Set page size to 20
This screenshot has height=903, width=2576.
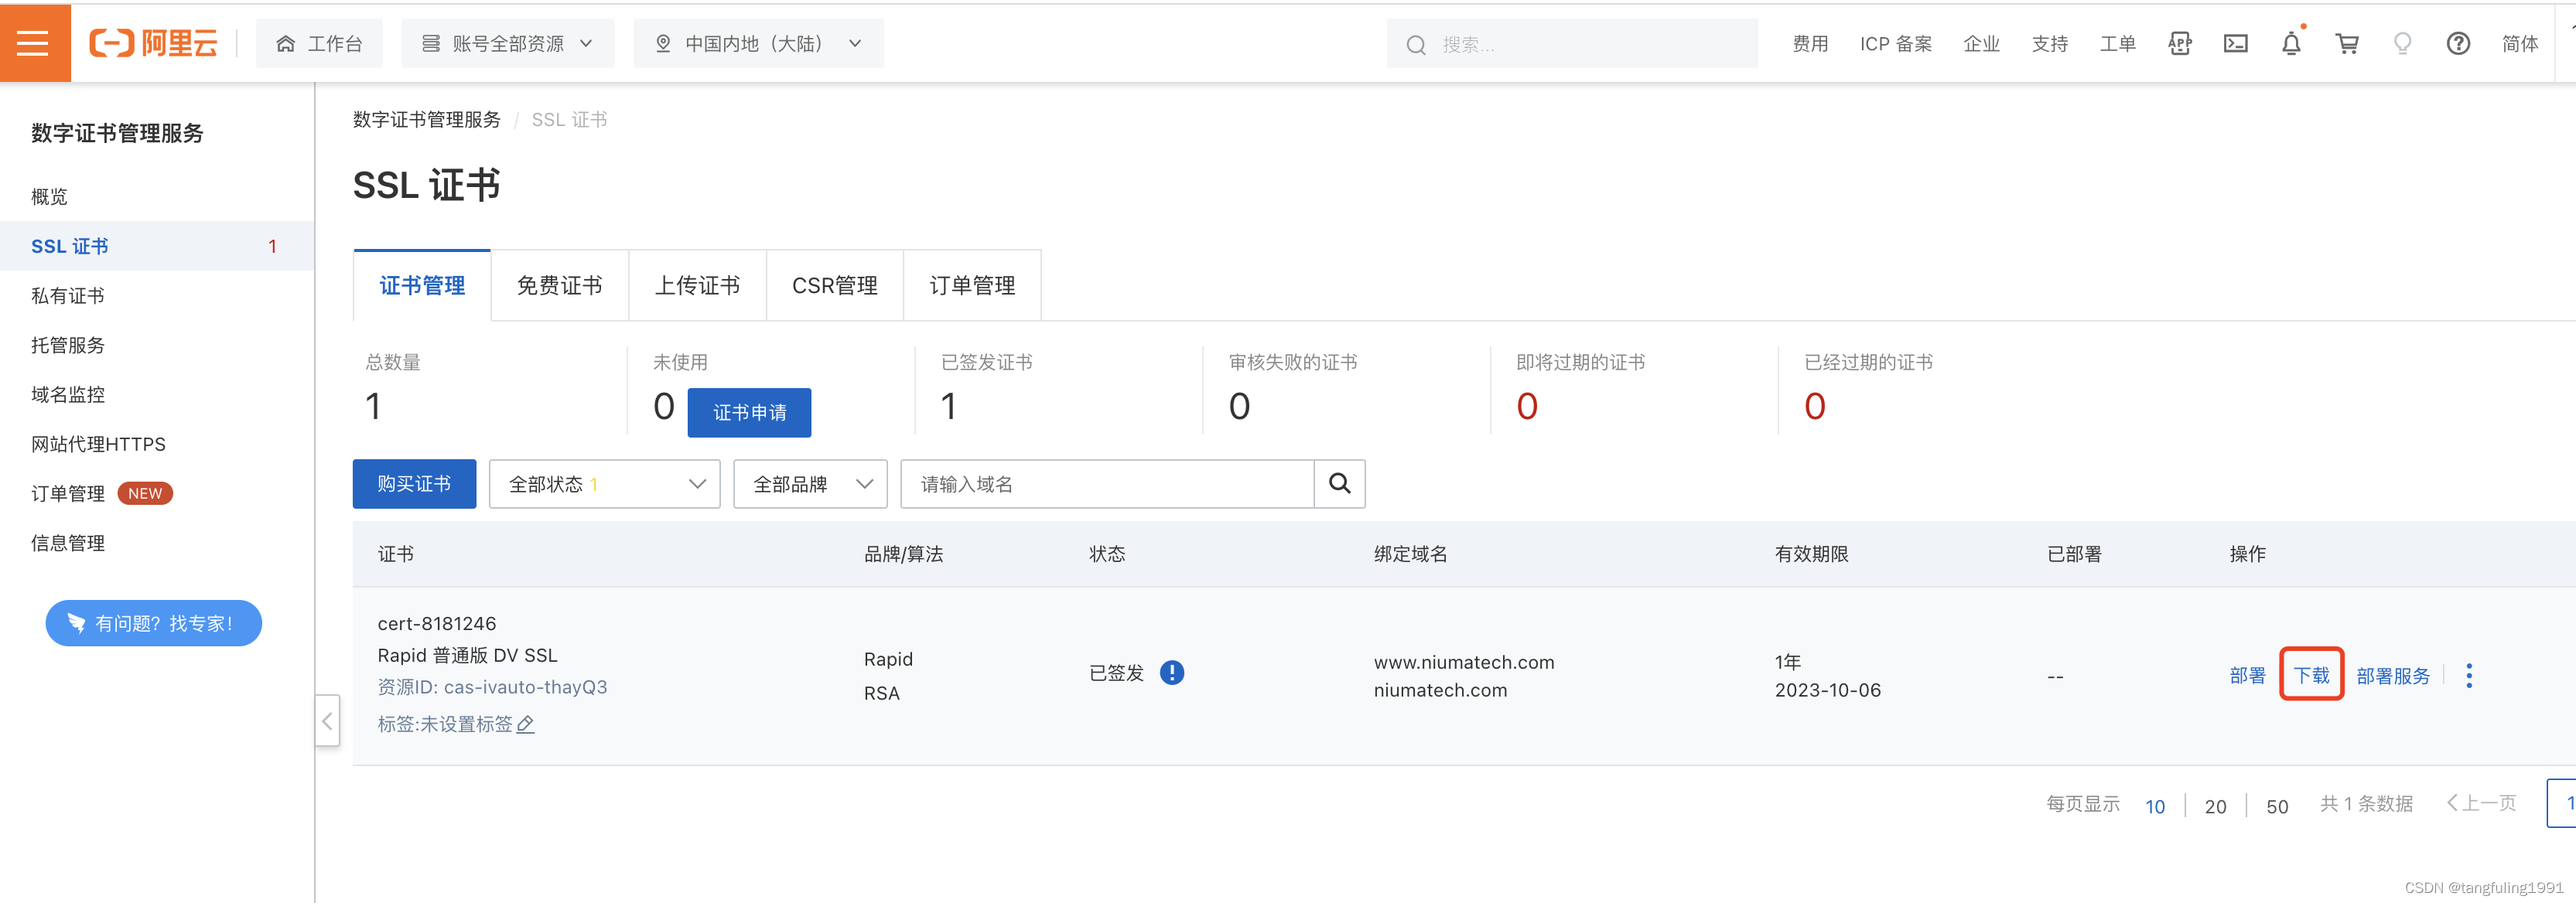pos(2216,806)
